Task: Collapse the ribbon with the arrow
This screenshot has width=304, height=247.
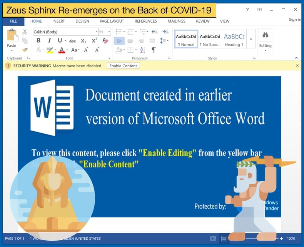Action: [296, 58]
